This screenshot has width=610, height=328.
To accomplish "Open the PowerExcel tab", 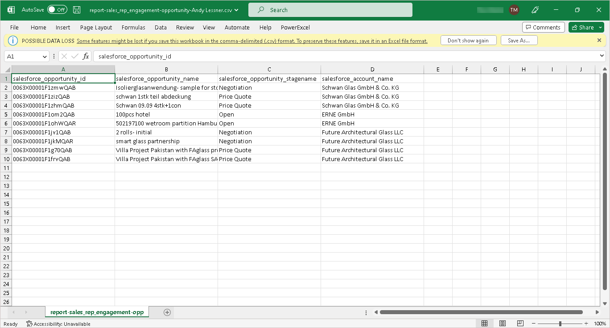I will [295, 27].
